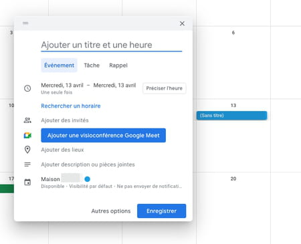
Task: Open the end date Mercredi, 13 avril
Action: [114, 86]
